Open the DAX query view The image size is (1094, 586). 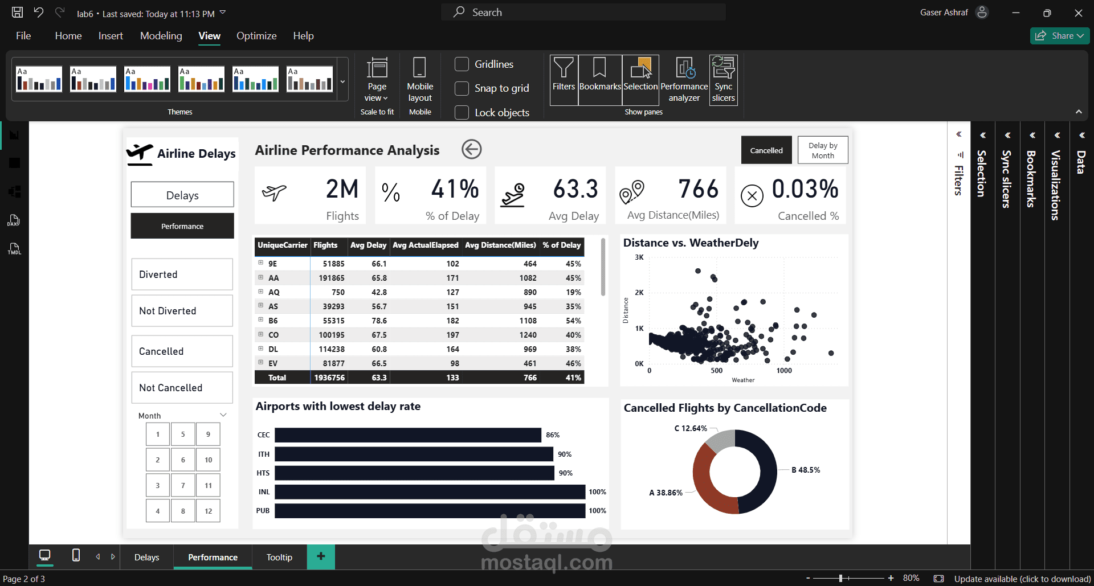(x=14, y=220)
